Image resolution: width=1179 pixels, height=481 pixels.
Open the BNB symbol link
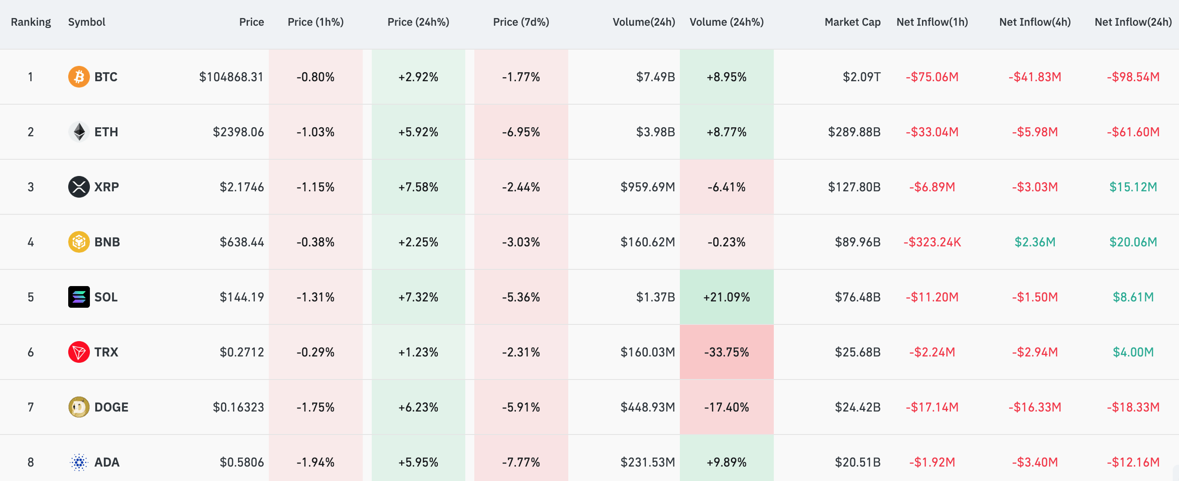(107, 242)
